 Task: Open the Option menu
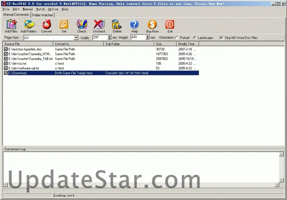point(53,9)
